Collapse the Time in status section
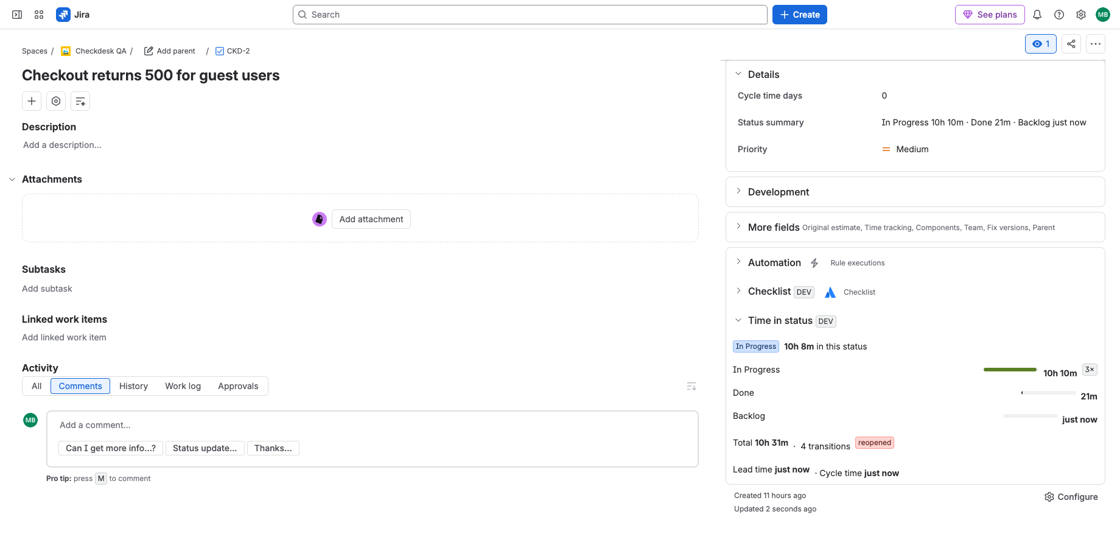The width and height of the screenshot is (1120, 548). coord(738,320)
